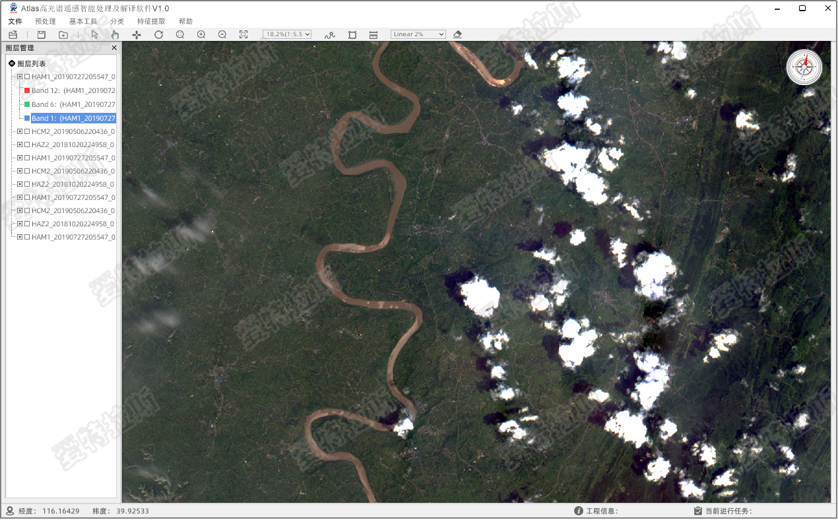Click the zoom out magnifier icon

(222, 34)
